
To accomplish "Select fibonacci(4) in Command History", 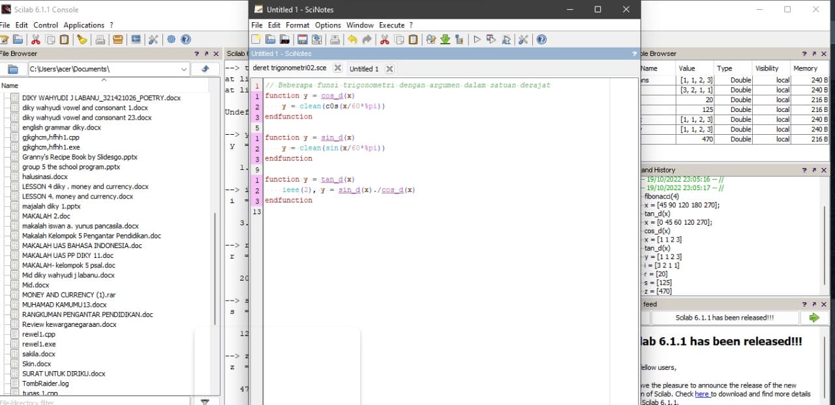I will tap(662, 196).
